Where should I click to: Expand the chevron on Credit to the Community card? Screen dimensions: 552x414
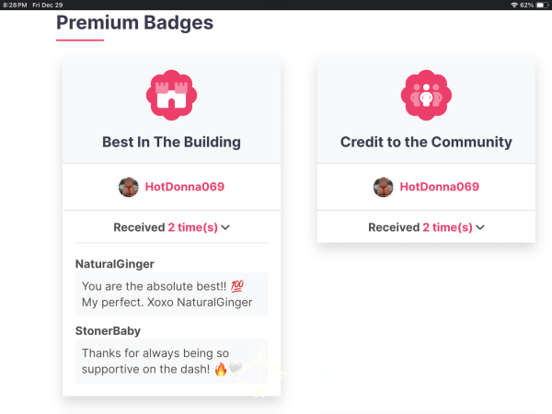pos(480,227)
